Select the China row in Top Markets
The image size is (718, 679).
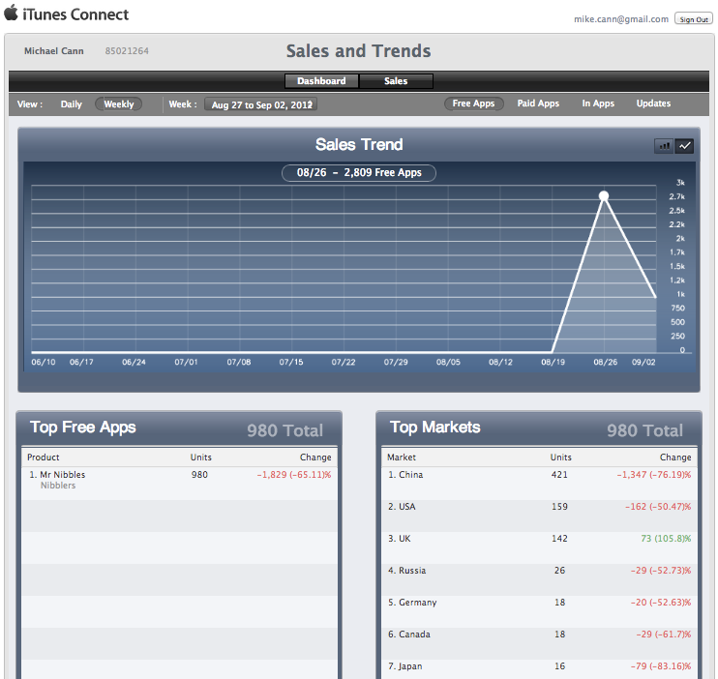pos(410,475)
